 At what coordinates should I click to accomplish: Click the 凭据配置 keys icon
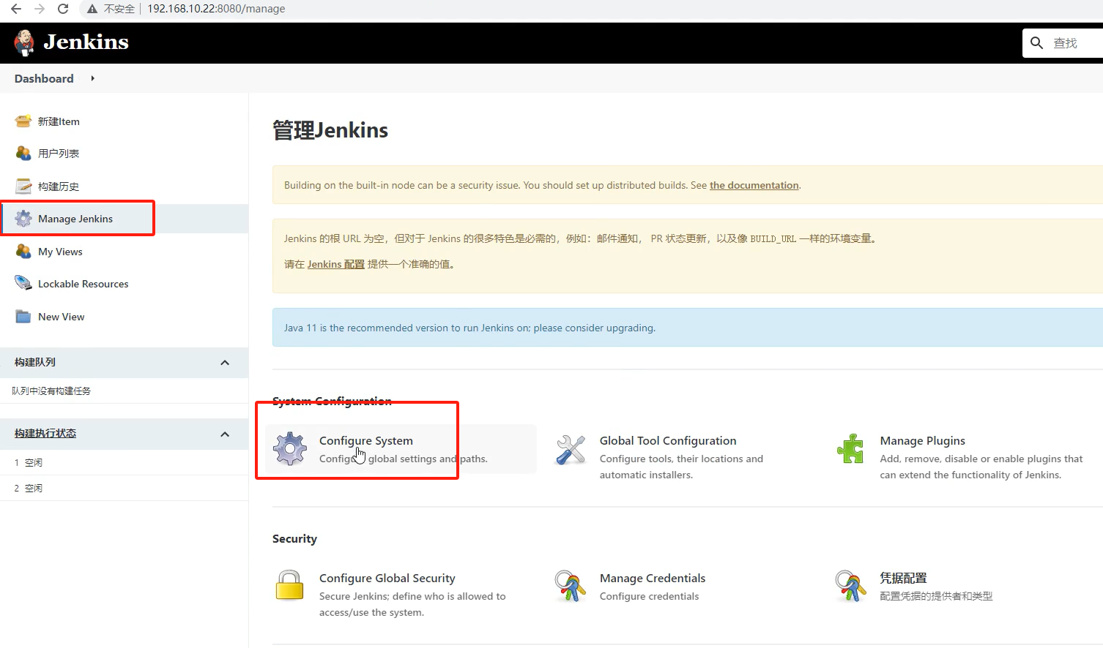coord(850,586)
